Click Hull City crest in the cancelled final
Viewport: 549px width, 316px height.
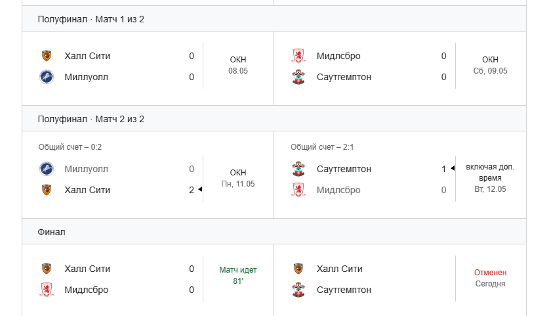pos(298,269)
